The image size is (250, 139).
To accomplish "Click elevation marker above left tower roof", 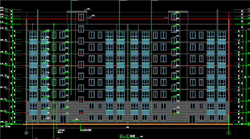I will point(87,9).
